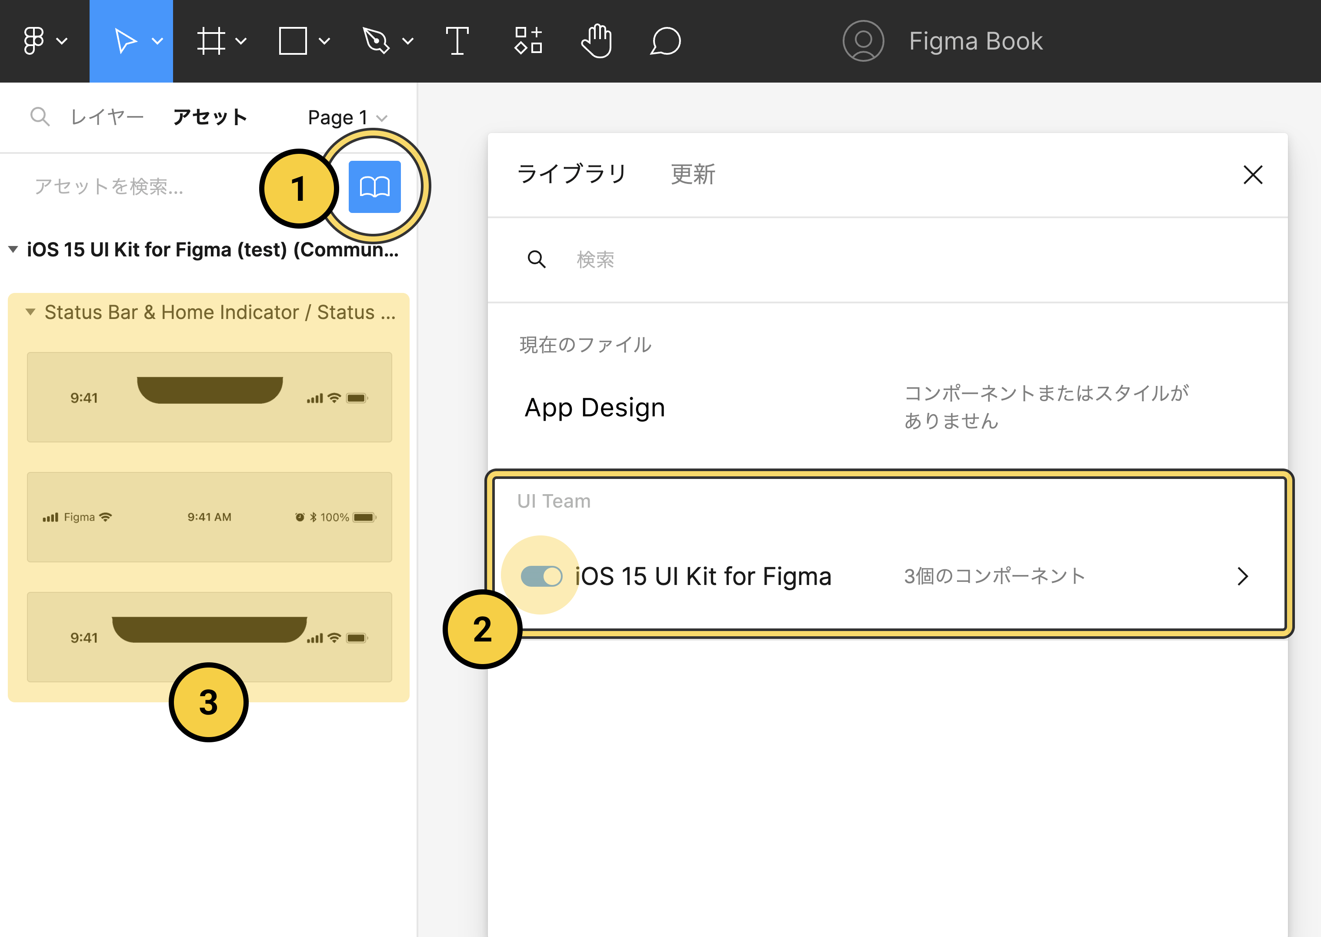
Task: Open the Move tool options chevron
Action: pos(157,41)
